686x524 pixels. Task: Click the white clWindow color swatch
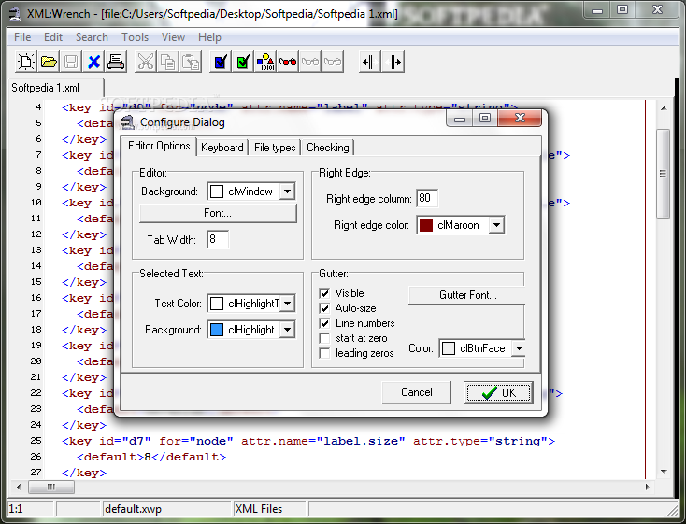(217, 191)
